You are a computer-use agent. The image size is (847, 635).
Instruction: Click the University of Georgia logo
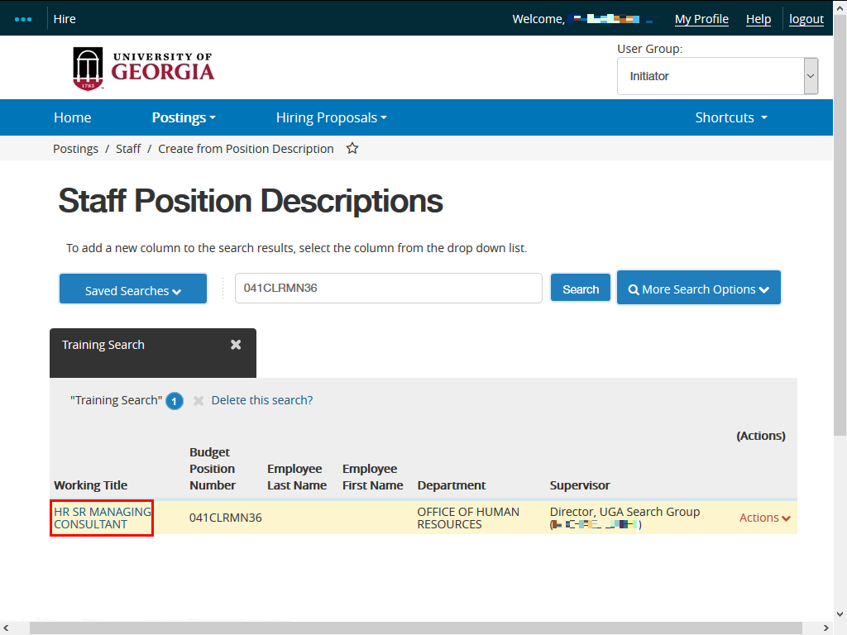pyautogui.click(x=143, y=69)
